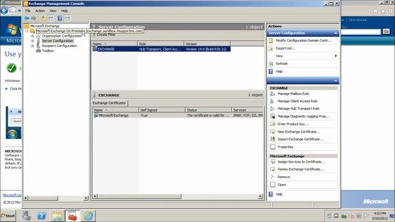Click Help at bottom of Actions pane

point(279,194)
